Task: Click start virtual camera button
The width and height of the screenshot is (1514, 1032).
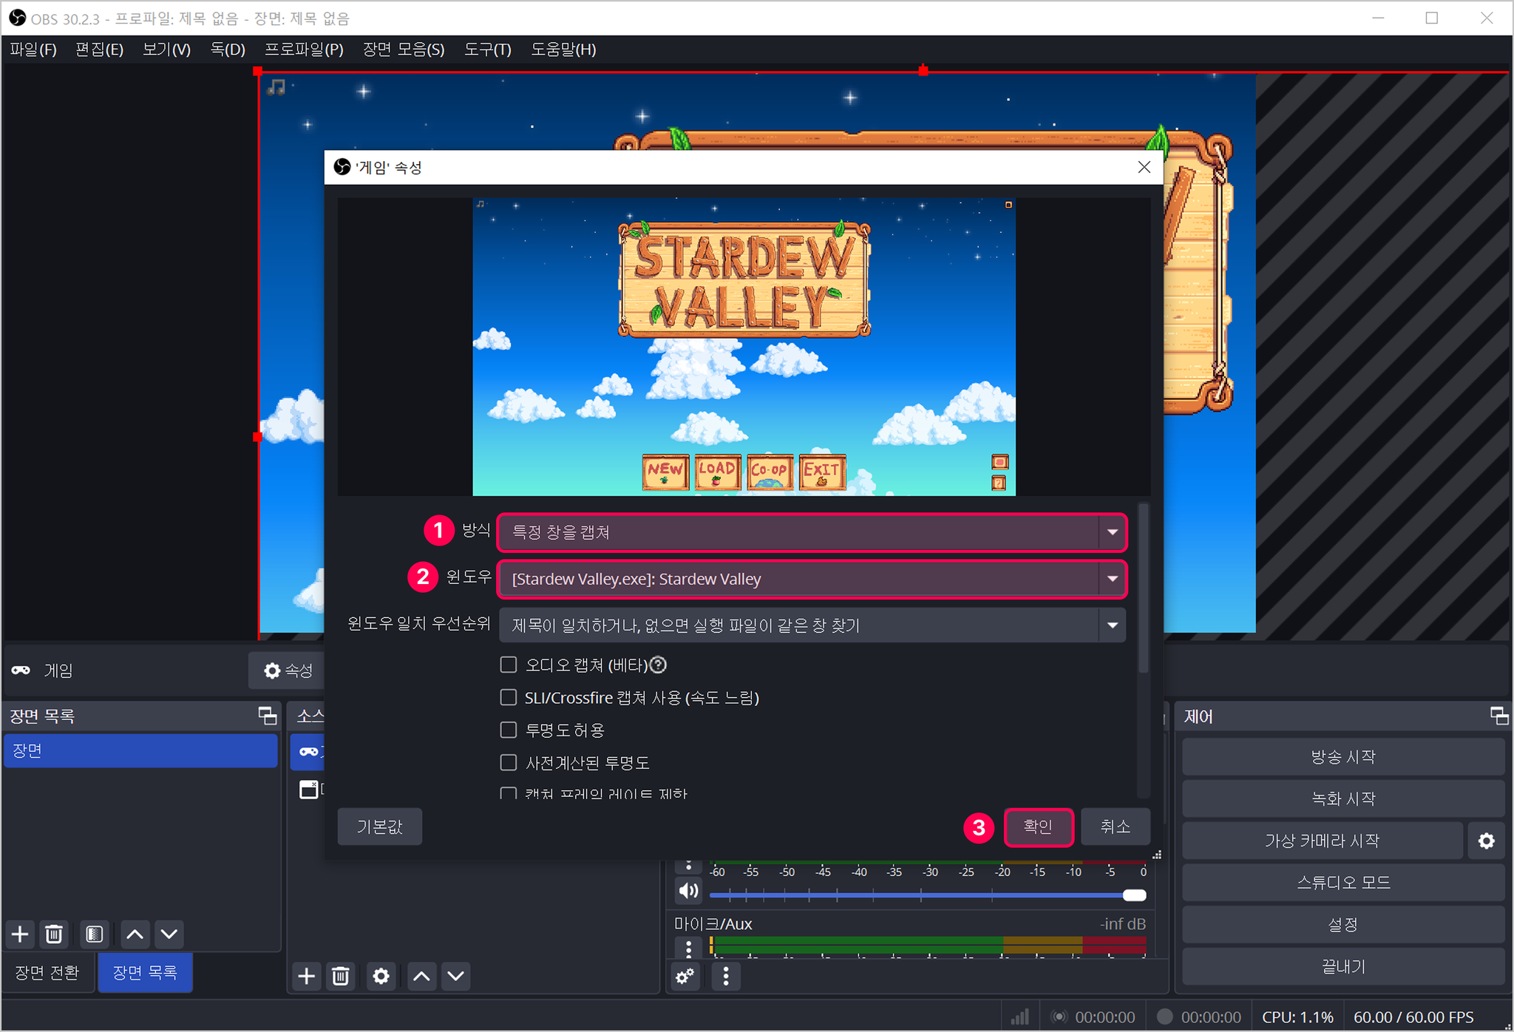Action: 1322,841
